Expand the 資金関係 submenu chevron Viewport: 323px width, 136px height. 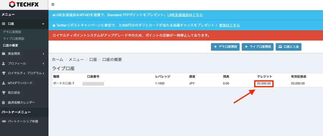point(44,54)
